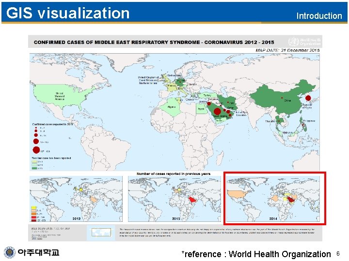Click the 'Year last case has been reported' legend heading
The height and width of the screenshot is (261, 349).
pyautogui.click(x=51, y=158)
